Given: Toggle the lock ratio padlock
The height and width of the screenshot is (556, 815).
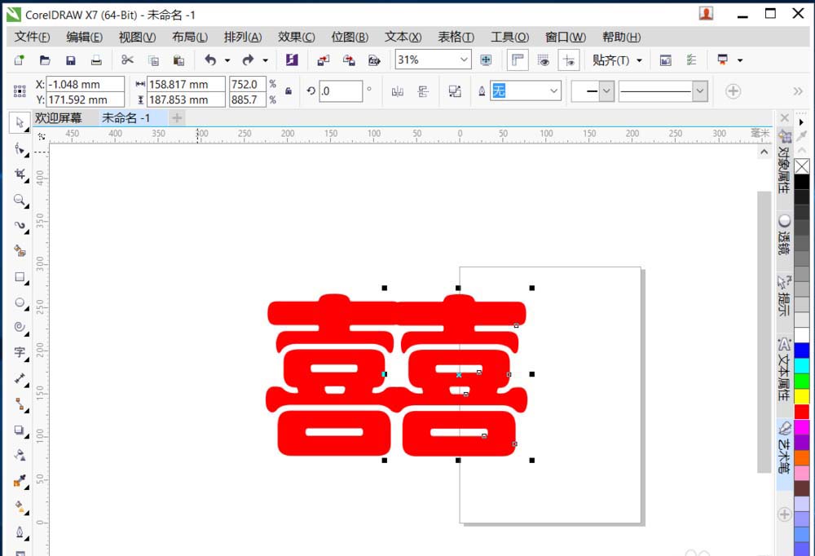Looking at the screenshot, I should coord(289,91).
